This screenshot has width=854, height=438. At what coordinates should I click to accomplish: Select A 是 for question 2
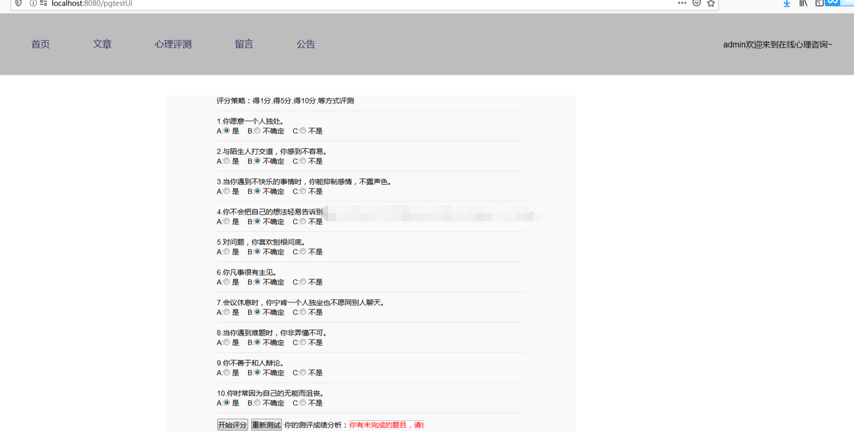pyautogui.click(x=227, y=161)
